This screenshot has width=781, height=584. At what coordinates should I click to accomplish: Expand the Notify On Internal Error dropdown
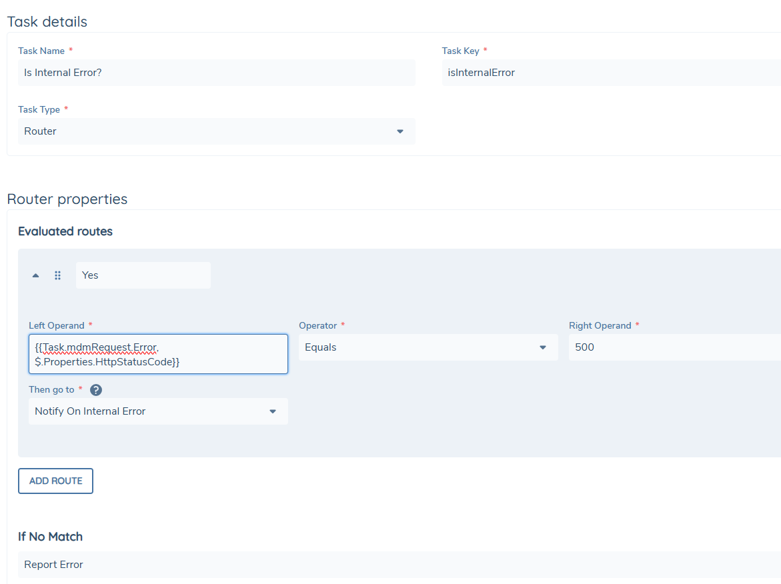158,411
